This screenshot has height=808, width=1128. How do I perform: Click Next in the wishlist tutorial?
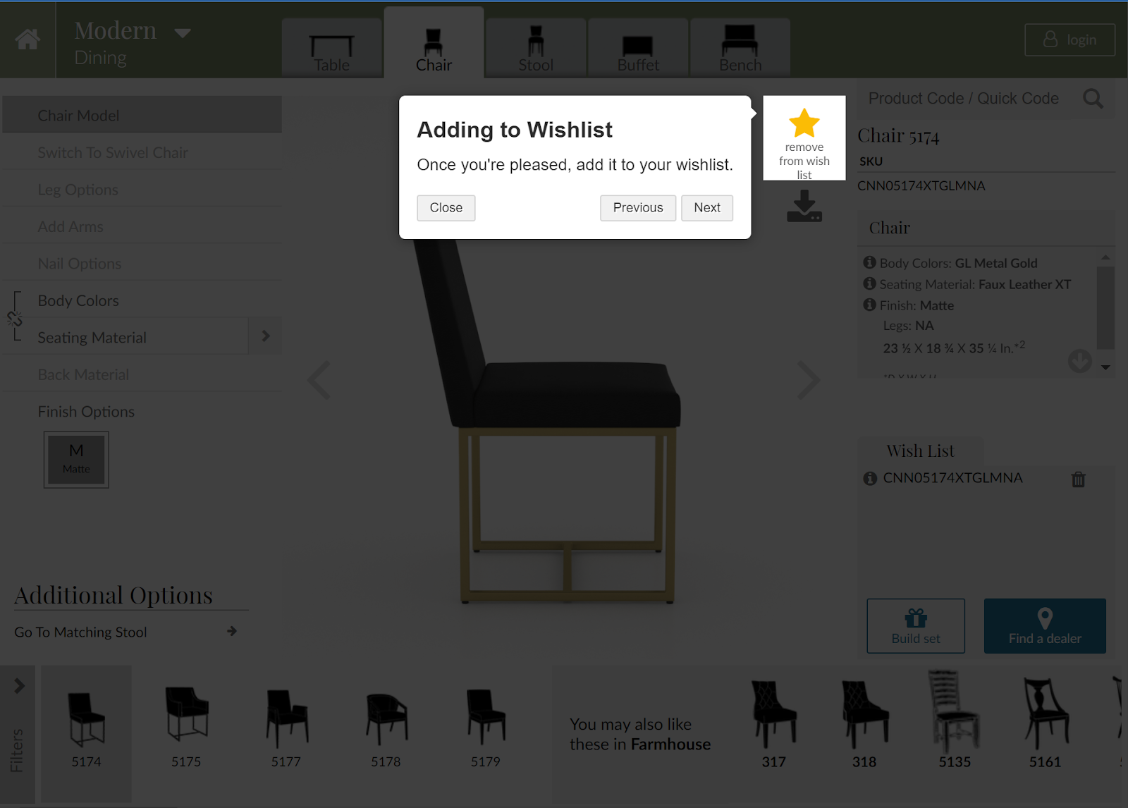[x=706, y=208]
